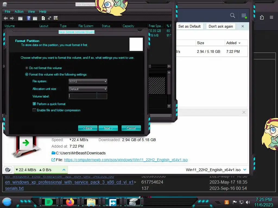Click the '< Back' button in wizard
Viewport: 278px width, 208px height.
pyautogui.click(x=88, y=128)
